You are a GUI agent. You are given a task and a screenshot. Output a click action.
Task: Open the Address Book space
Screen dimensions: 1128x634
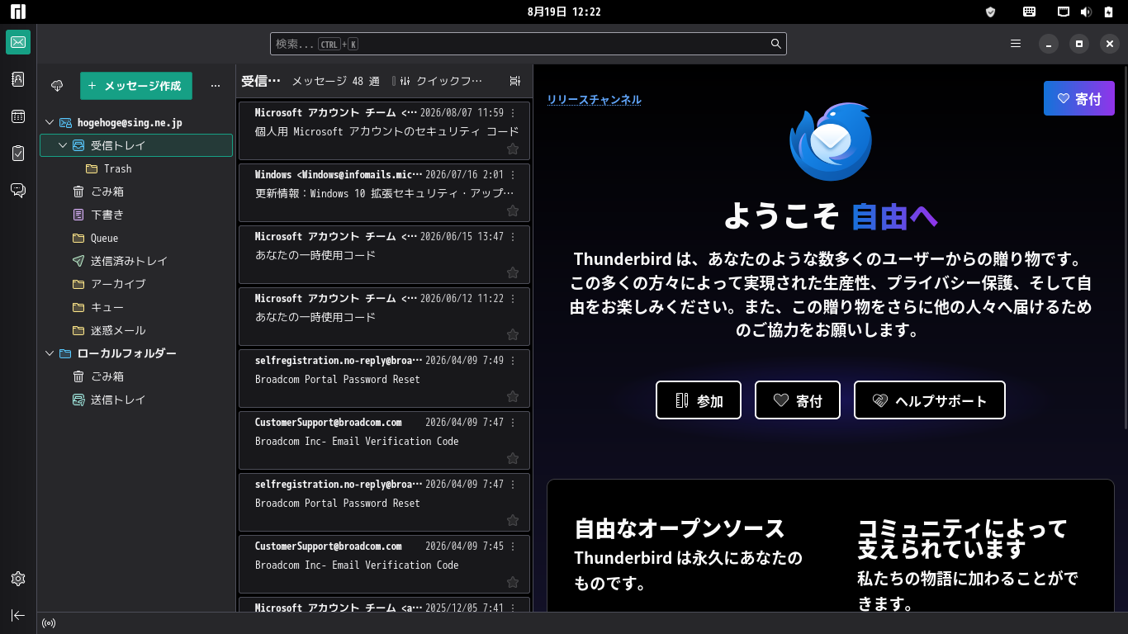point(18,79)
